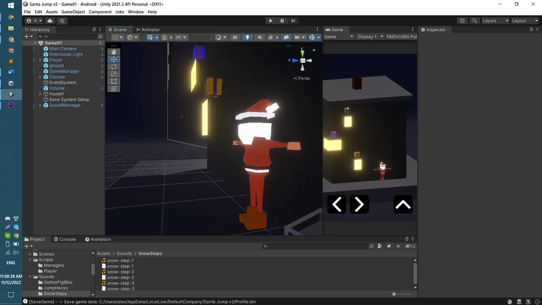Open Premiere Pro from Windows taskbar
The width and height of the screenshot is (542, 305).
coord(11,105)
